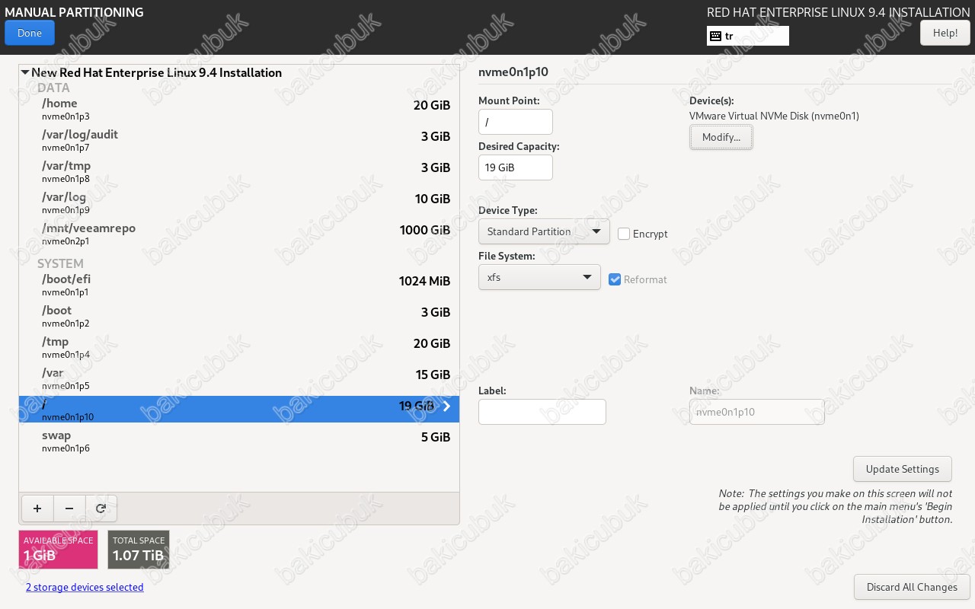Click the add mount point plus icon
This screenshot has width=975, height=609.
click(37, 509)
